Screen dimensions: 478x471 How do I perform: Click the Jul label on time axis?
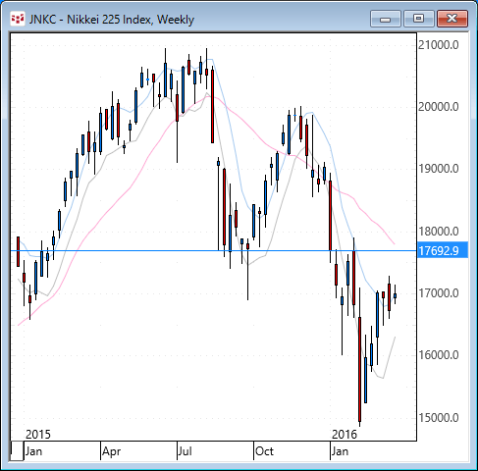[185, 451]
